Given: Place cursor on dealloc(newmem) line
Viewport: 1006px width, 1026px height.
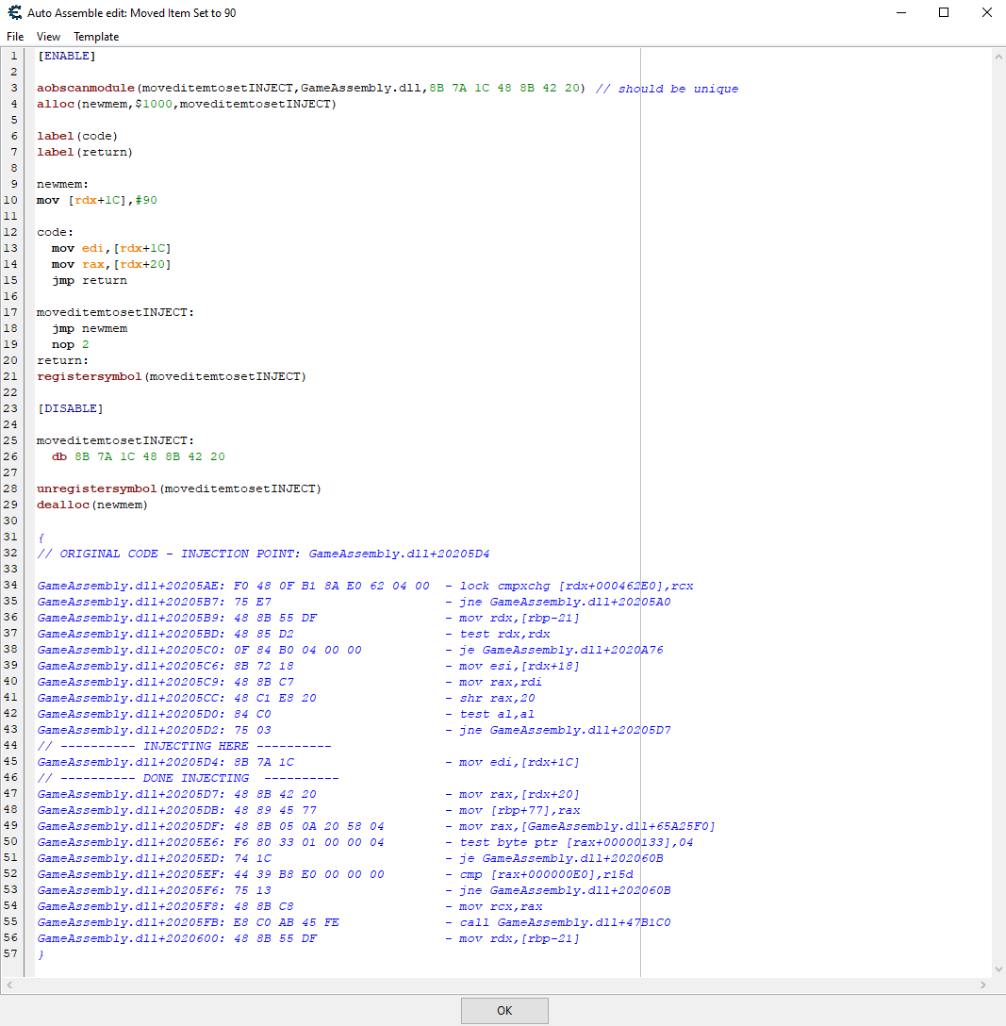Looking at the screenshot, I should 92,505.
